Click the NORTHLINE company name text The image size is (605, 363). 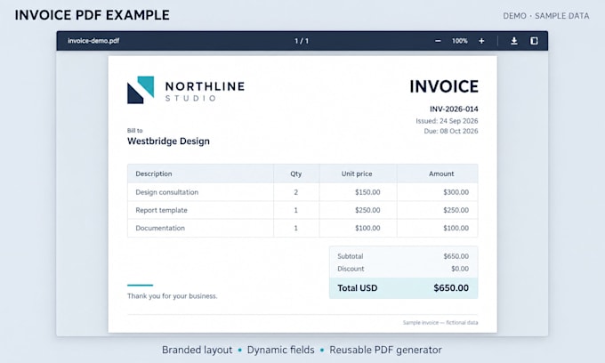click(x=205, y=86)
